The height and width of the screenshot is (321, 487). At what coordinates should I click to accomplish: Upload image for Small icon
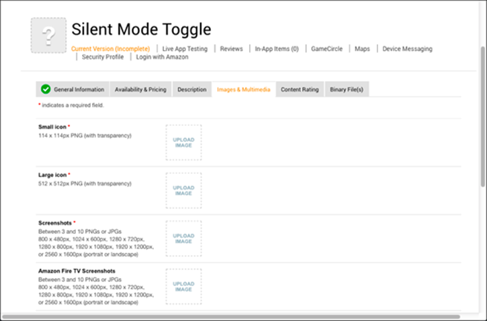(x=183, y=143)
